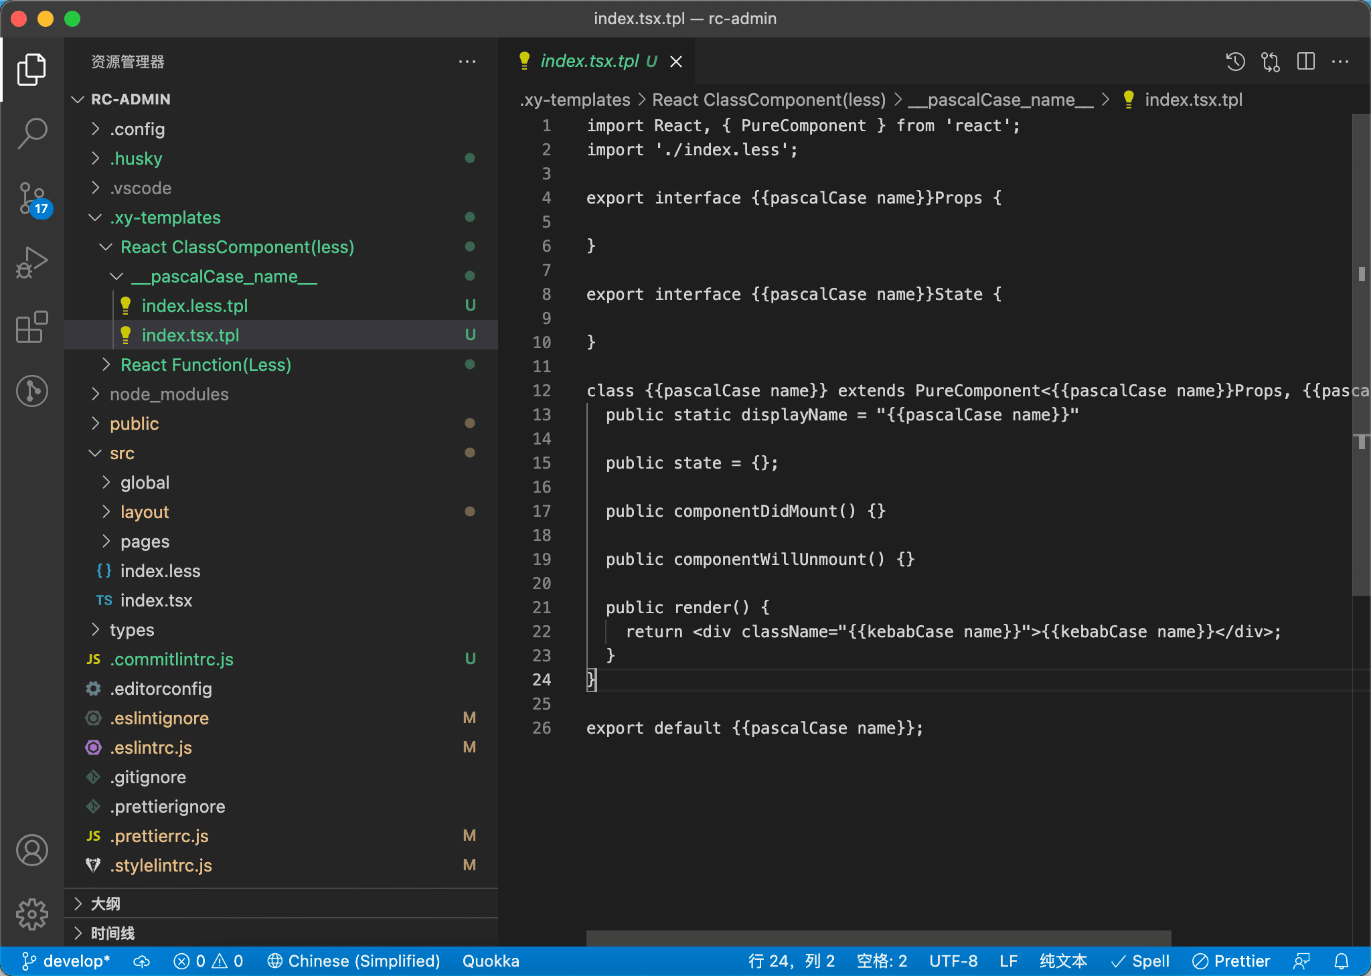Click the Prettier status bar item

1231,961
